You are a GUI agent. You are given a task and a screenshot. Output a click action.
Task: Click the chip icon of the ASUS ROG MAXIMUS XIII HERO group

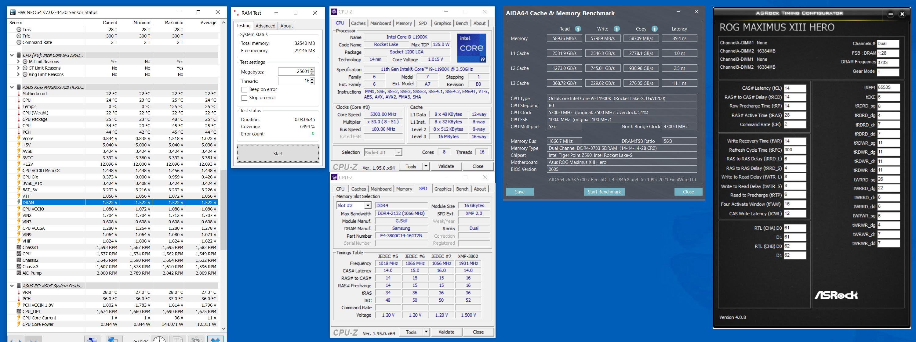point(19,87)
